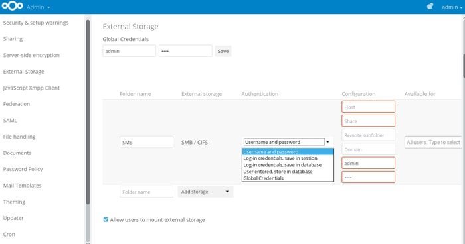Image resolution: width=465 pixels, height=244 pixels.
Task: Open Federation settings
Action: click(17, 104)
